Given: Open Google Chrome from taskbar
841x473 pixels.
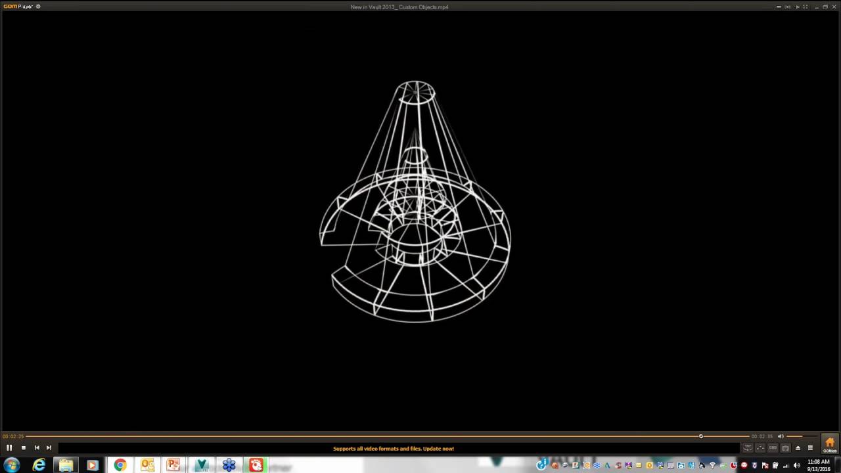Looking at the screenshot, I should click(x=120, y=465).
